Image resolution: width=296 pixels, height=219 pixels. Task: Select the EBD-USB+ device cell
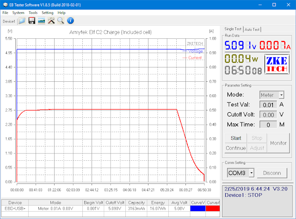click(15, 208)
